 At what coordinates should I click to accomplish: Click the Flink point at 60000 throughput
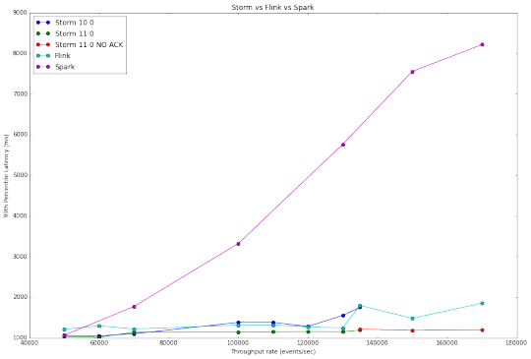[99, 326]
